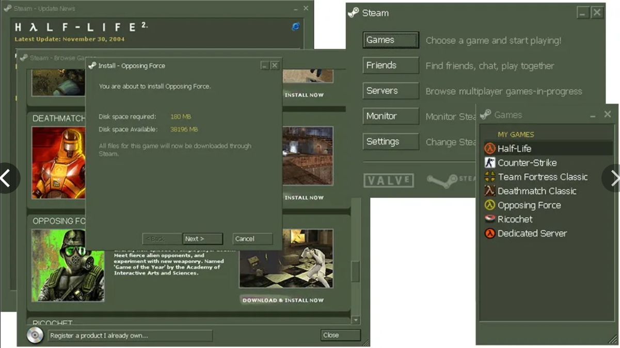Go to the next gallery image arrow
Screen dimensions: 620x348
click(x=613, y=178)
